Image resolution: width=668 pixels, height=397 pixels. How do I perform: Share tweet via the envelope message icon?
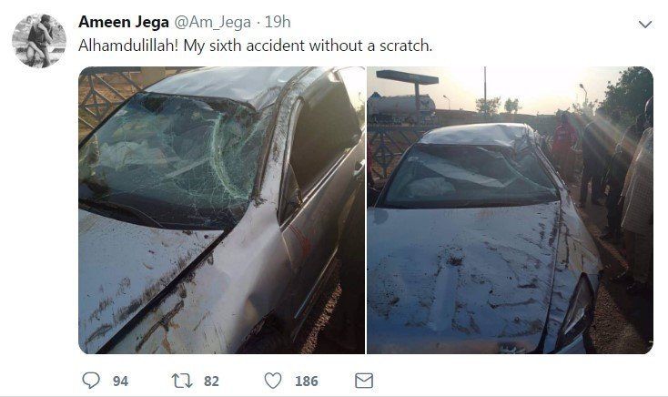(x=364, y=381)
